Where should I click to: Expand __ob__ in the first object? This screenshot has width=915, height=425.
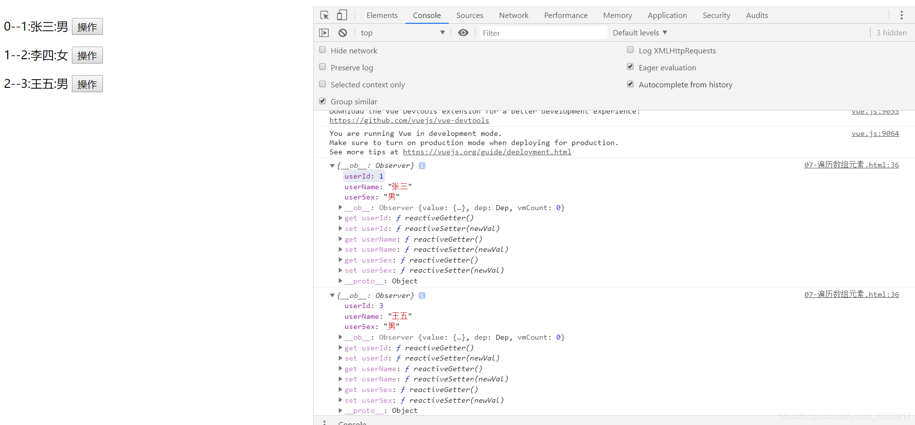click(x=340, y=208)
